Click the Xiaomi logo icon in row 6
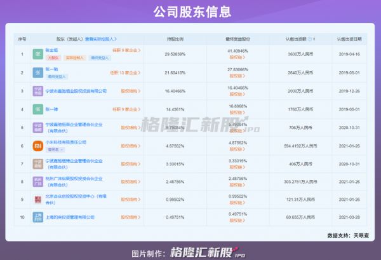Viewport: 381px width, 260px height. click(38, 146)
